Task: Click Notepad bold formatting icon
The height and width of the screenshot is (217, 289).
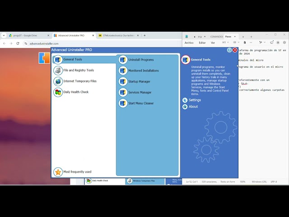Action: (x=245, y=42)
